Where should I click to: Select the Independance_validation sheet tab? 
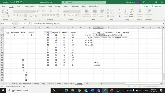pos(21,83)
